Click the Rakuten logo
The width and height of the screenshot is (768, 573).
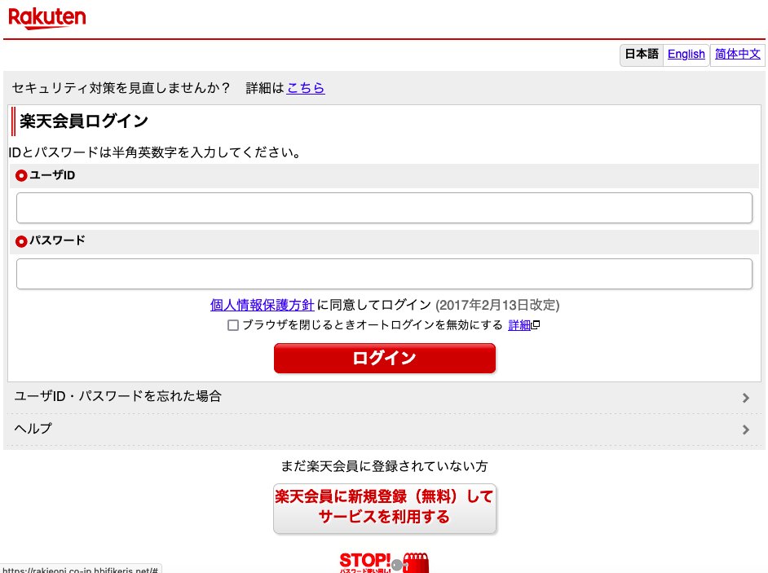[x=47, y=18]
